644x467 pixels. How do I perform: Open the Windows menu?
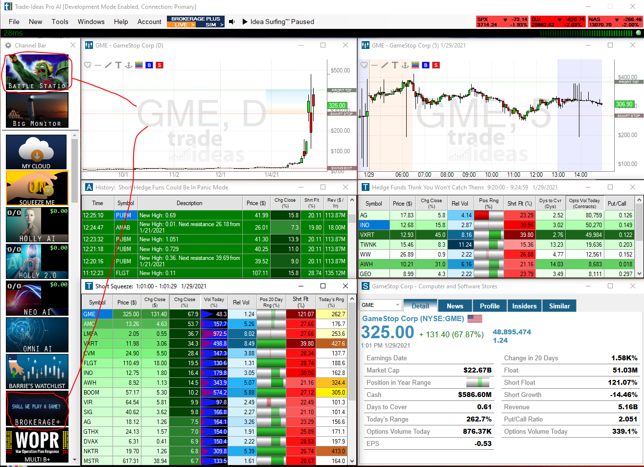coord(91,22)
